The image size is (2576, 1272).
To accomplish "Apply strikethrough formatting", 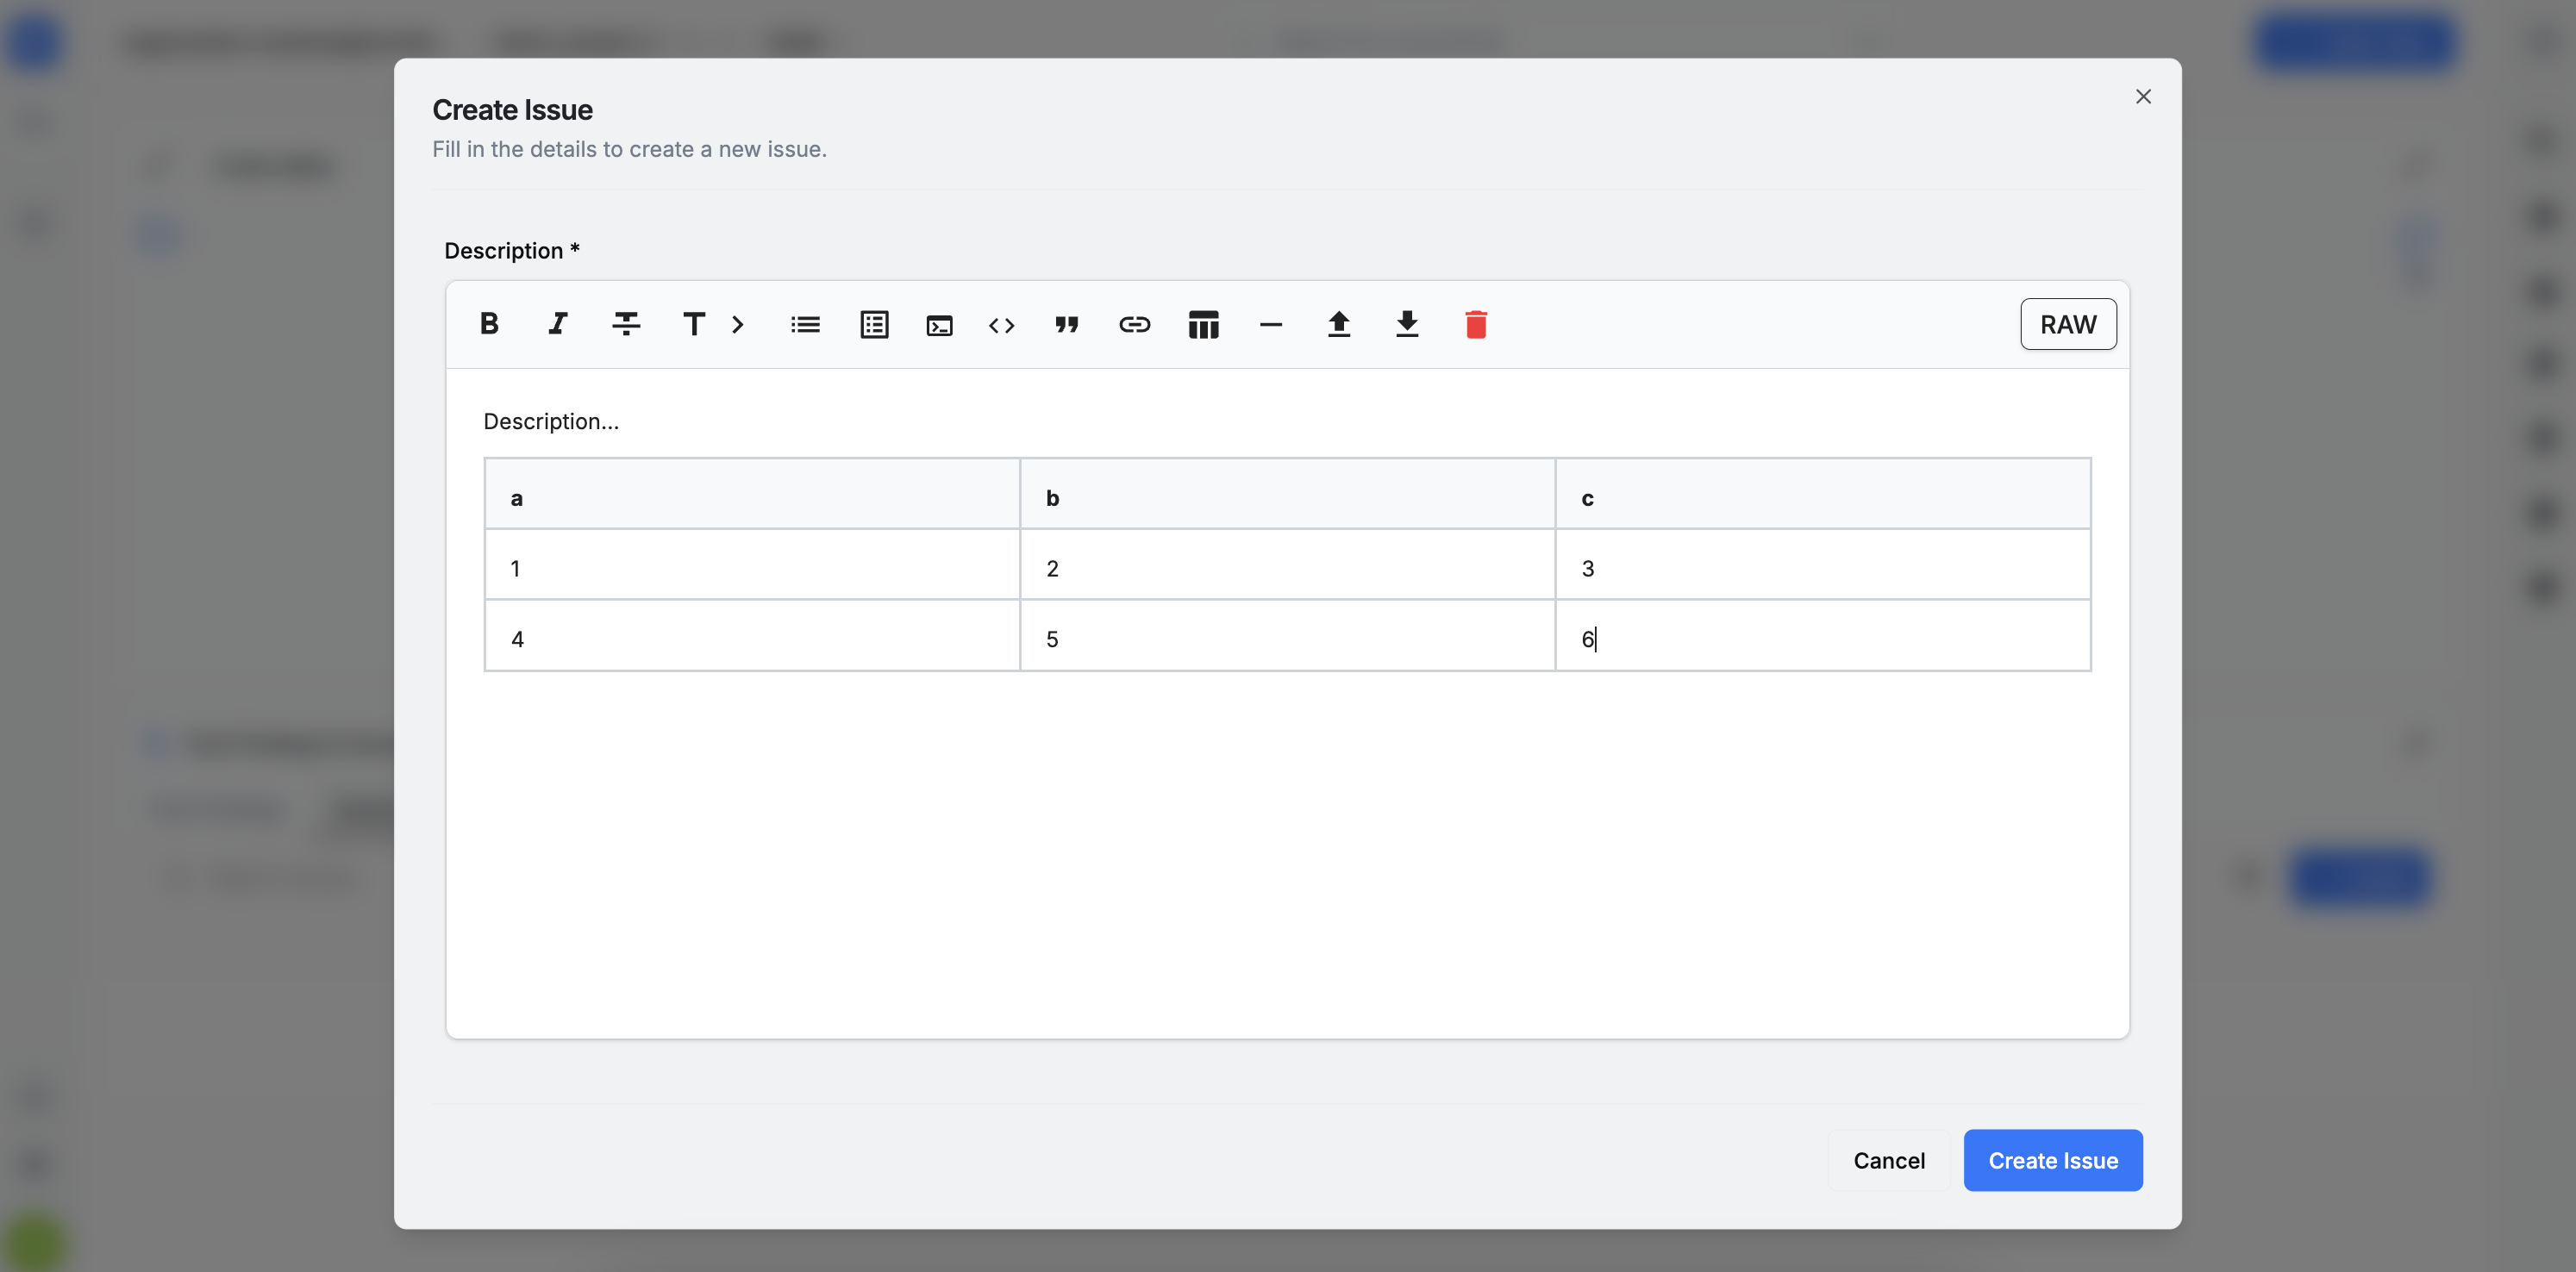I will [x=626, y=324].
